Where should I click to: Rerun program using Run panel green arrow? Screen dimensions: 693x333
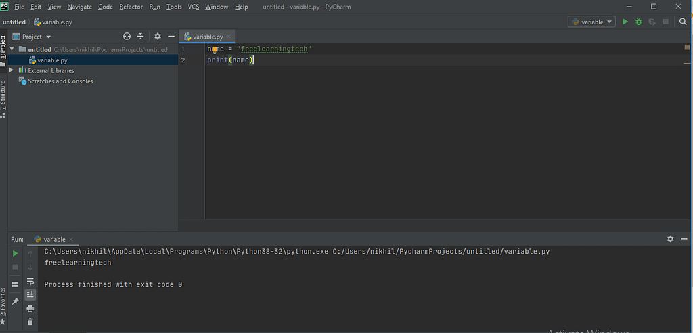15,254
